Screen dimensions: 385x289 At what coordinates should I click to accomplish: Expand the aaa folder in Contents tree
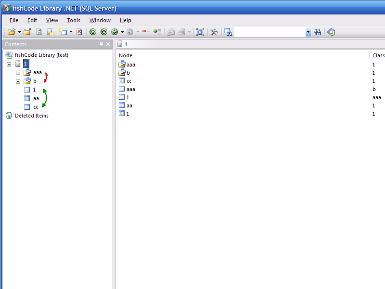[x=18, y=73]
